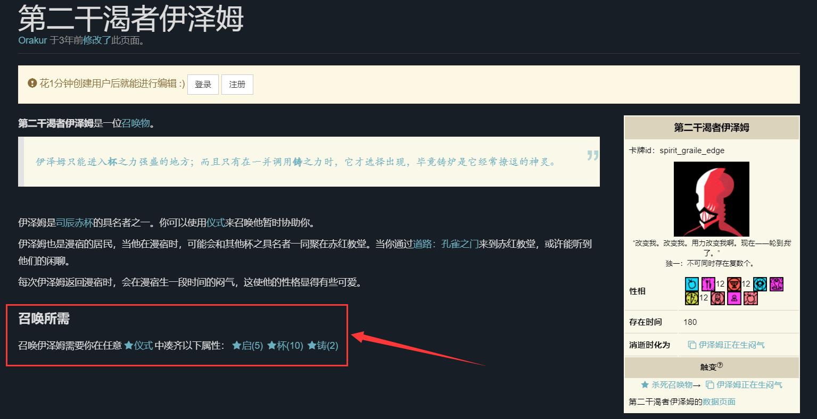Click the 杀死召唤物 trigger link
Image resolution: width=817 pixels, height=419 pixels.
(672, 384)
